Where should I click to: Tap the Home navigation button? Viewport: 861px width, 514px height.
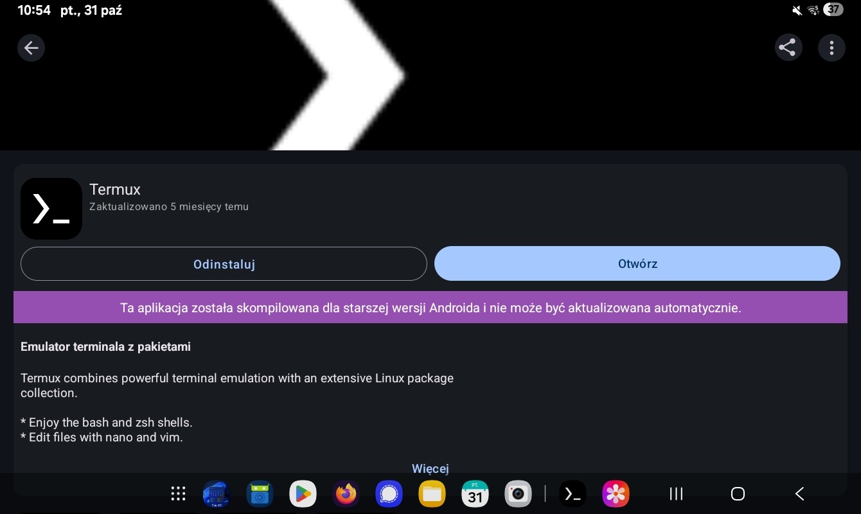pos(738,493)
